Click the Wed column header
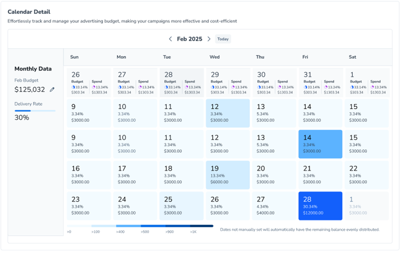The width and height of the screenshot is (402, 256). (214, 57)
